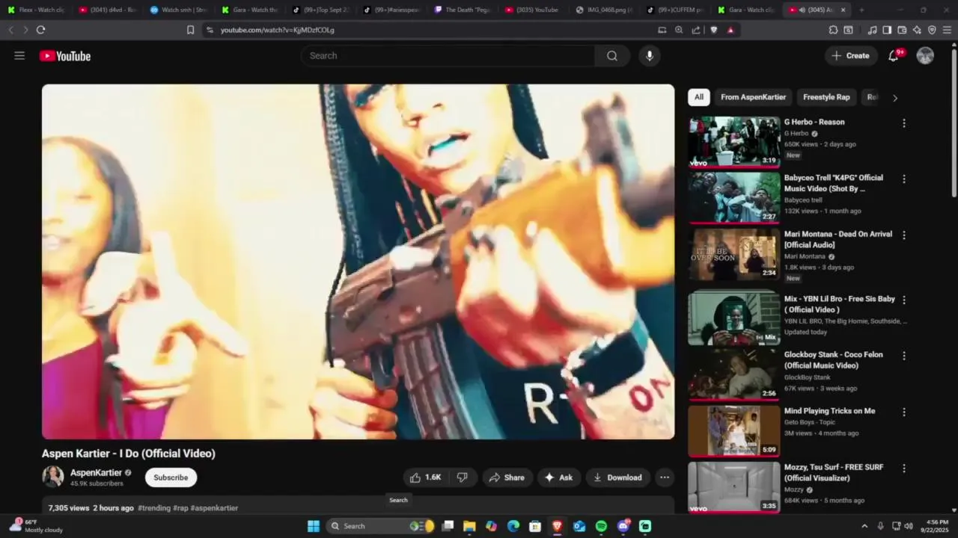Click the youtube.com URL address bar

pos(427,30)
